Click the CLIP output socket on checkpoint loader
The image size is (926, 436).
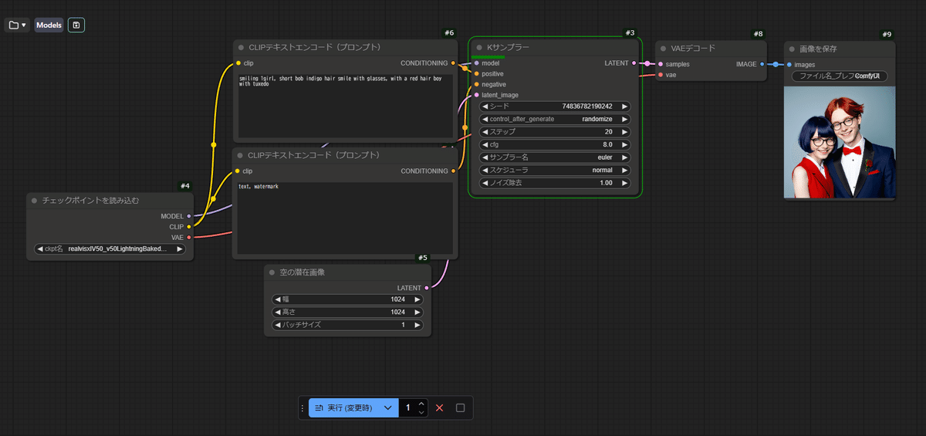(x=189, y=227)
